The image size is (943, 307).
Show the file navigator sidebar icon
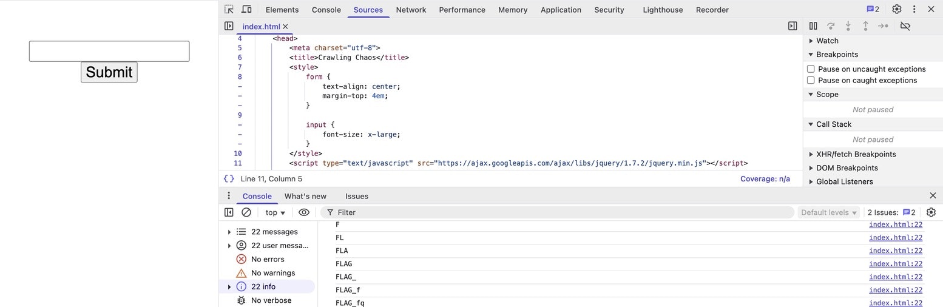click(229, 26)
